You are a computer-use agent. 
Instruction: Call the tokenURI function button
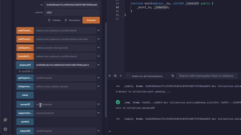coord(25,131)
